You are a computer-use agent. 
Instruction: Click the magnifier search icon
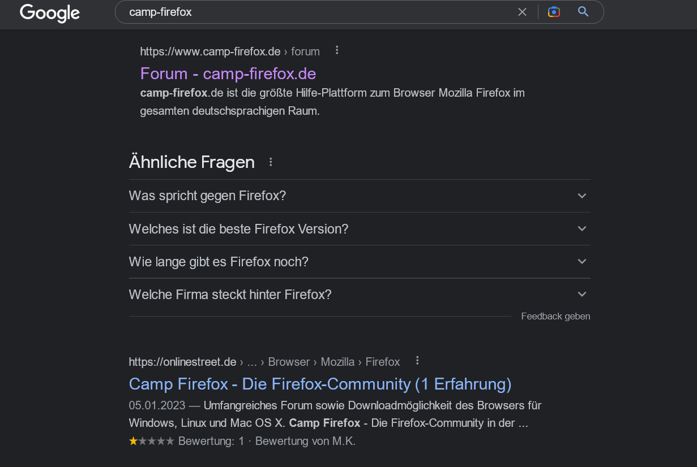(x=583, y=12)
